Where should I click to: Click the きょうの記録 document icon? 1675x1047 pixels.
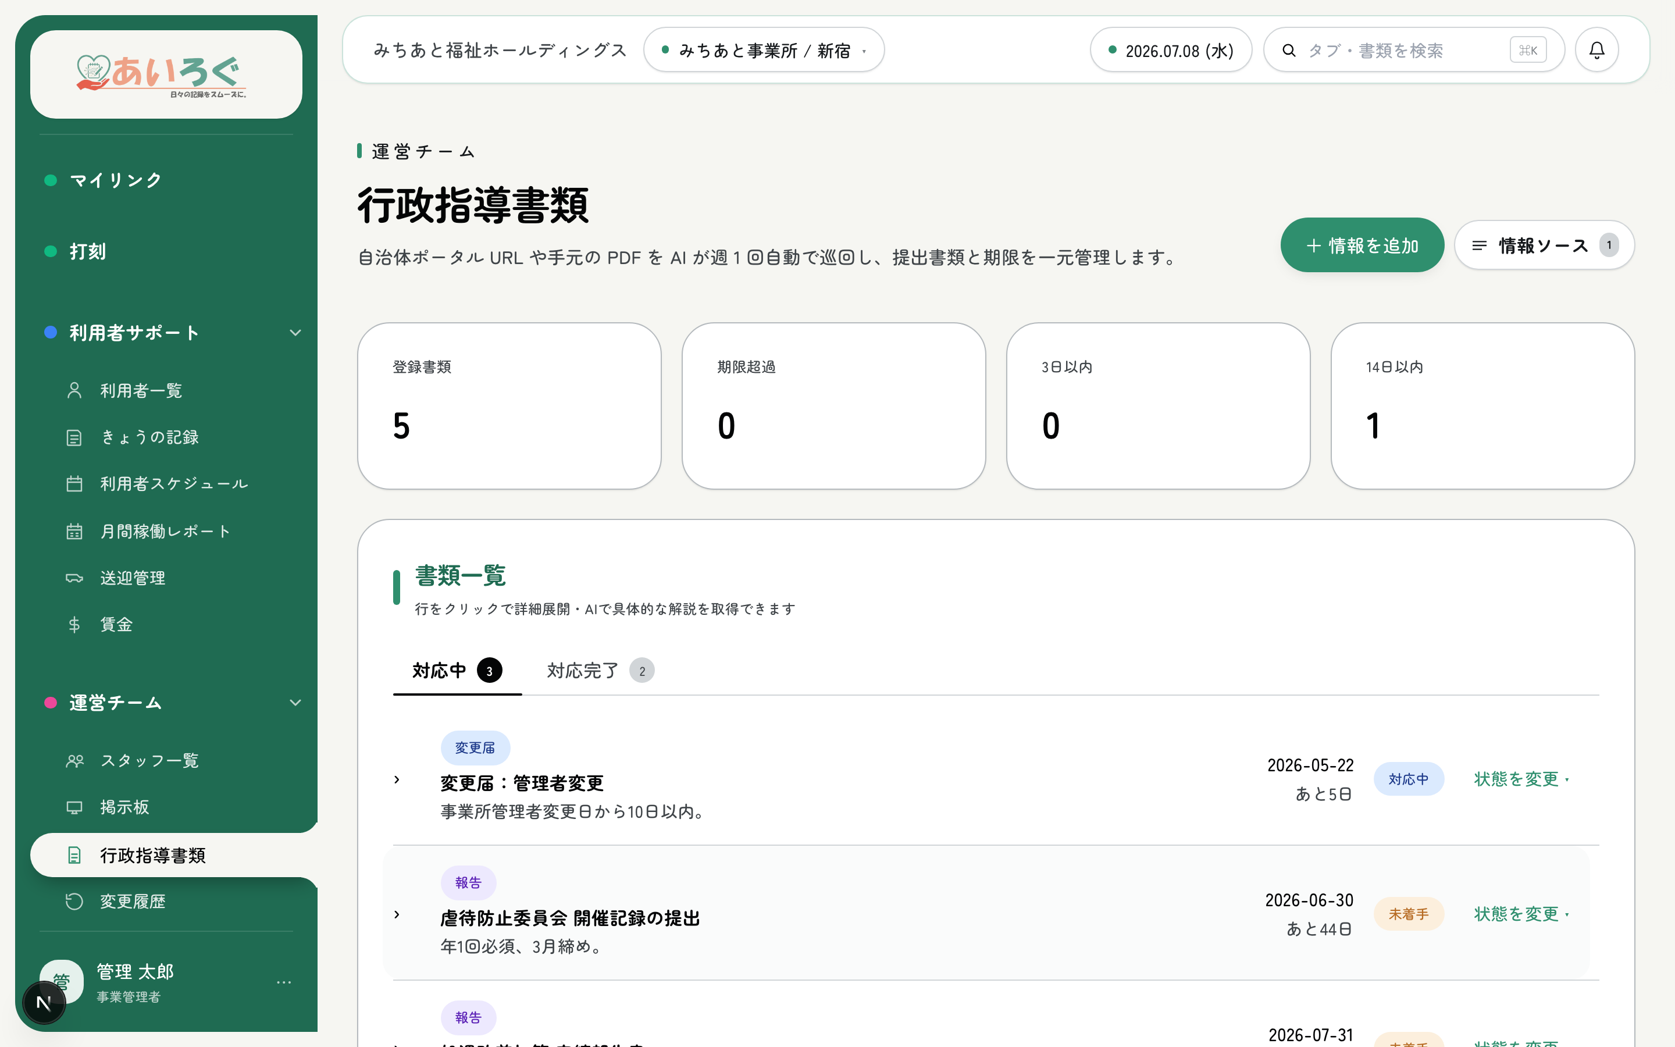(x=74, y=437)
